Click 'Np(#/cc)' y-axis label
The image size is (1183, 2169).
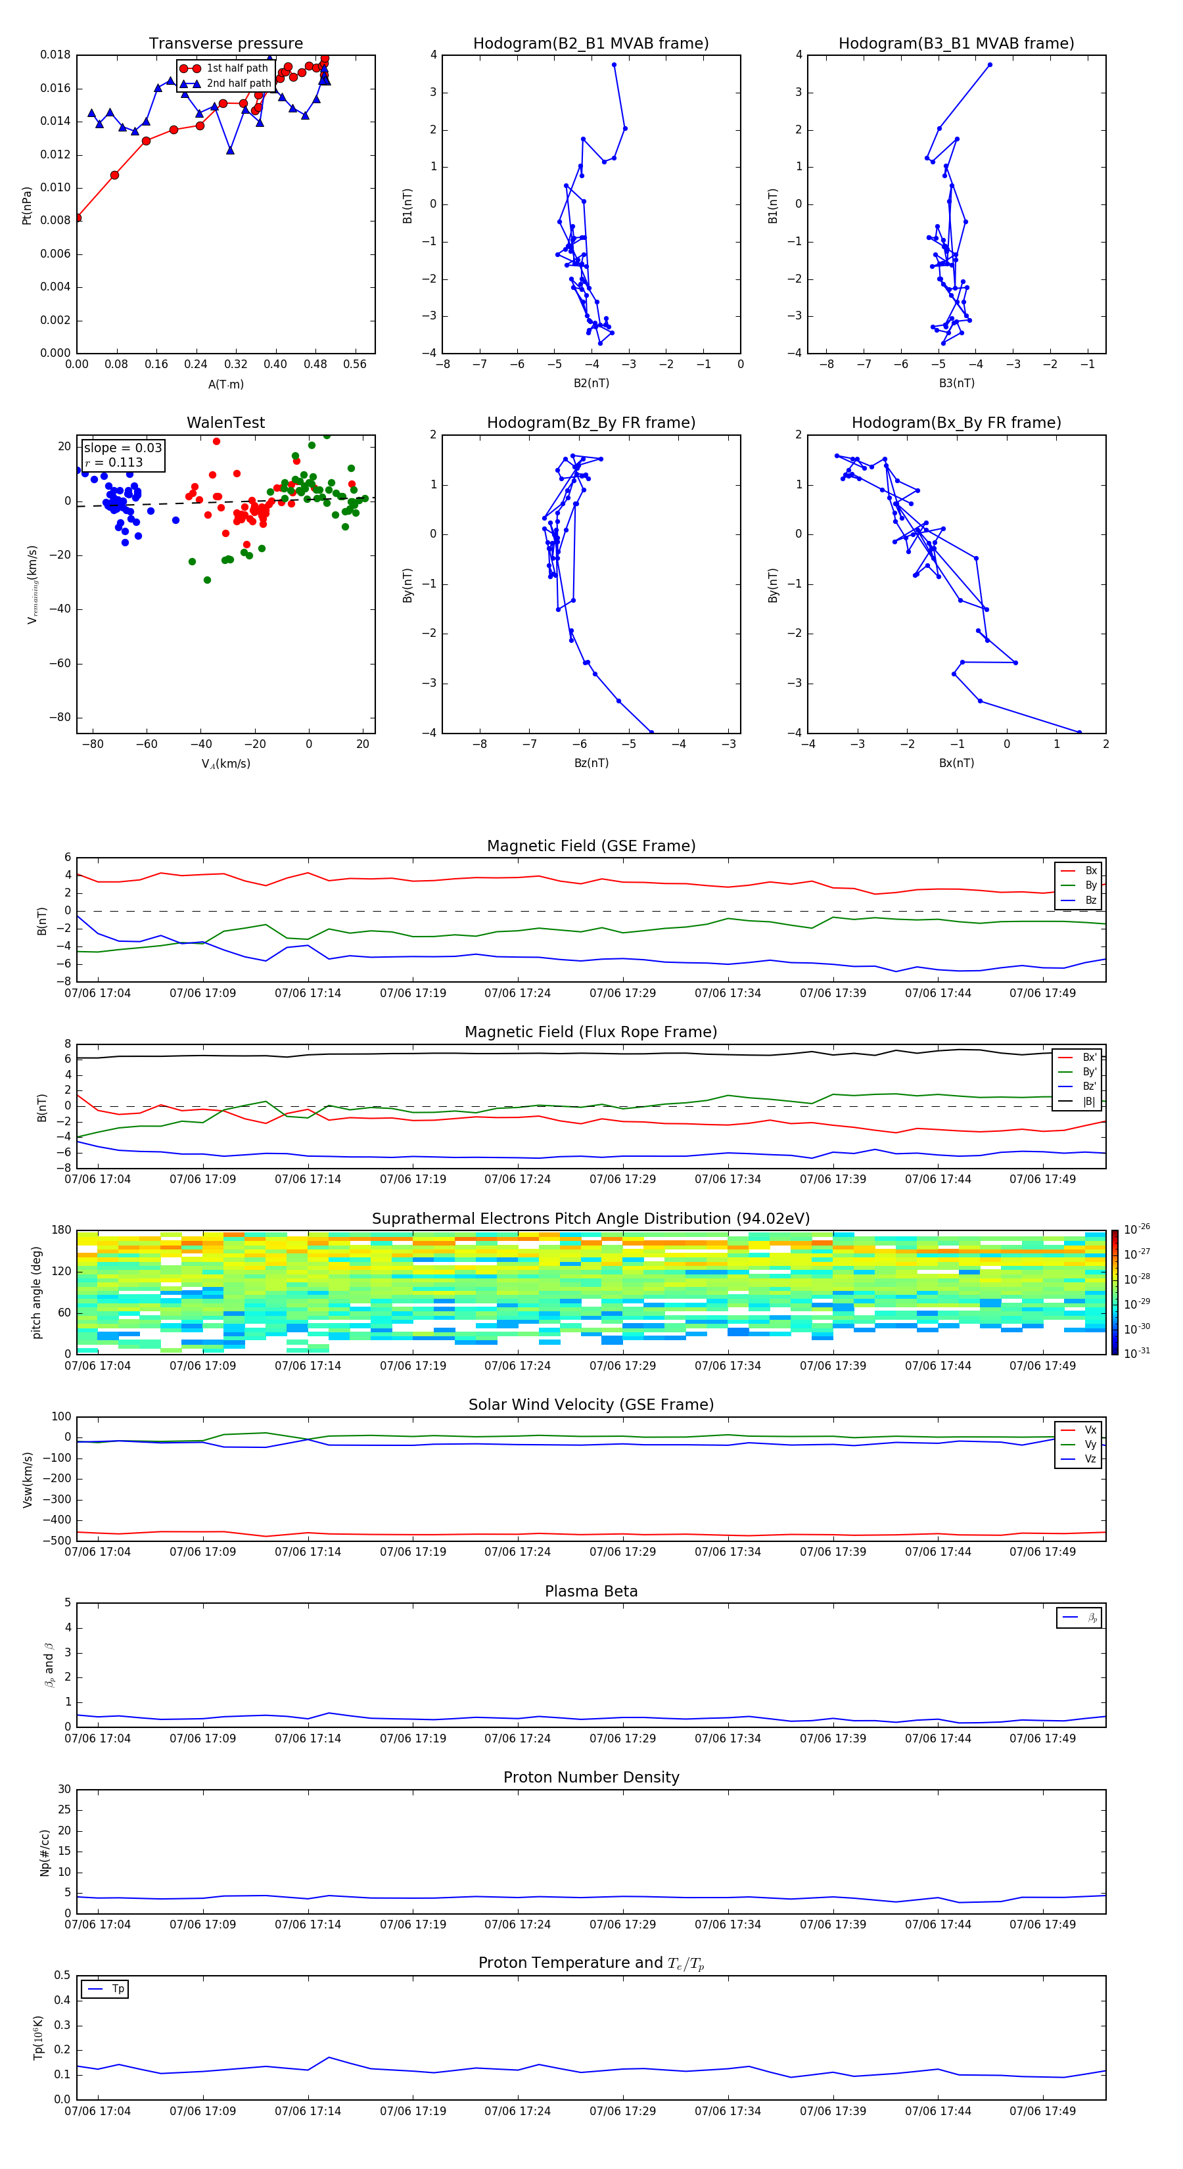(x=45, y=1852)
